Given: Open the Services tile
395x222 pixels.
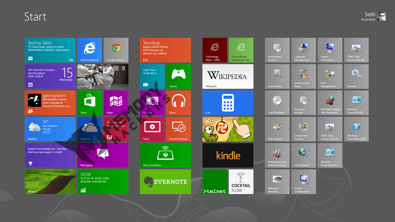Looking at the screenshot, I should pos(356,77).
